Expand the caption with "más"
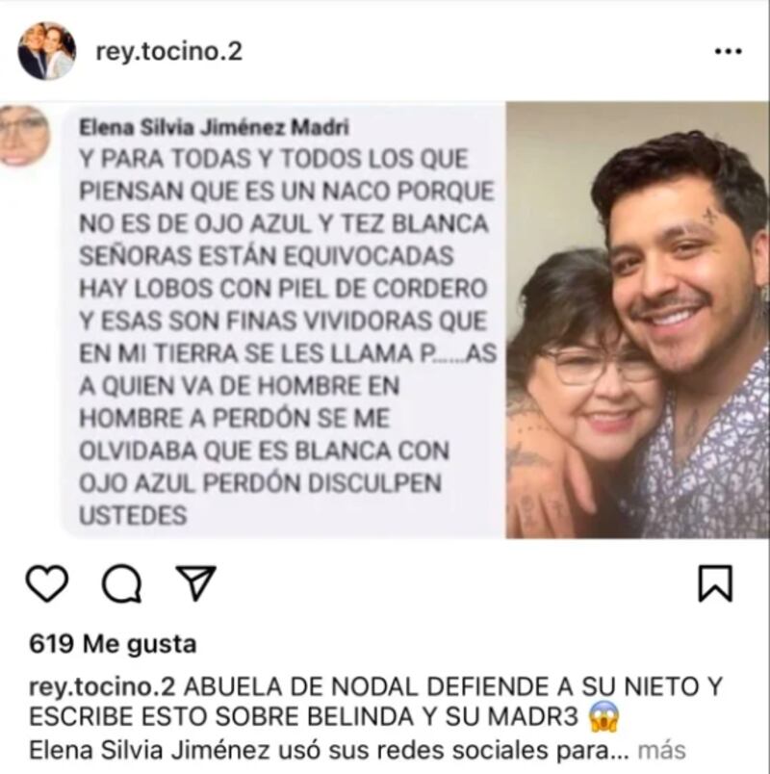 [662, 750]
